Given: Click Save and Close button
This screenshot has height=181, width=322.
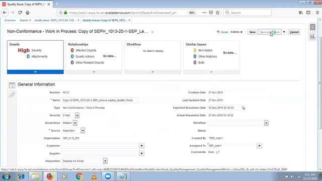Looking at the screenshot, I should 270,32.
